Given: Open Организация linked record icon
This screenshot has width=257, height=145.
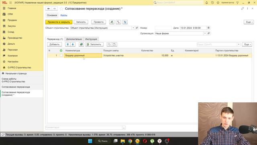Looking at the screenshot, I should (208, 33).
